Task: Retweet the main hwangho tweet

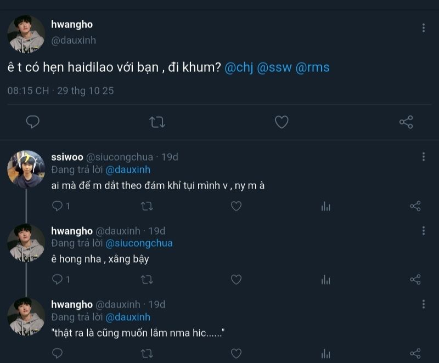Action: pyautogui.click(x=157, y=122)
